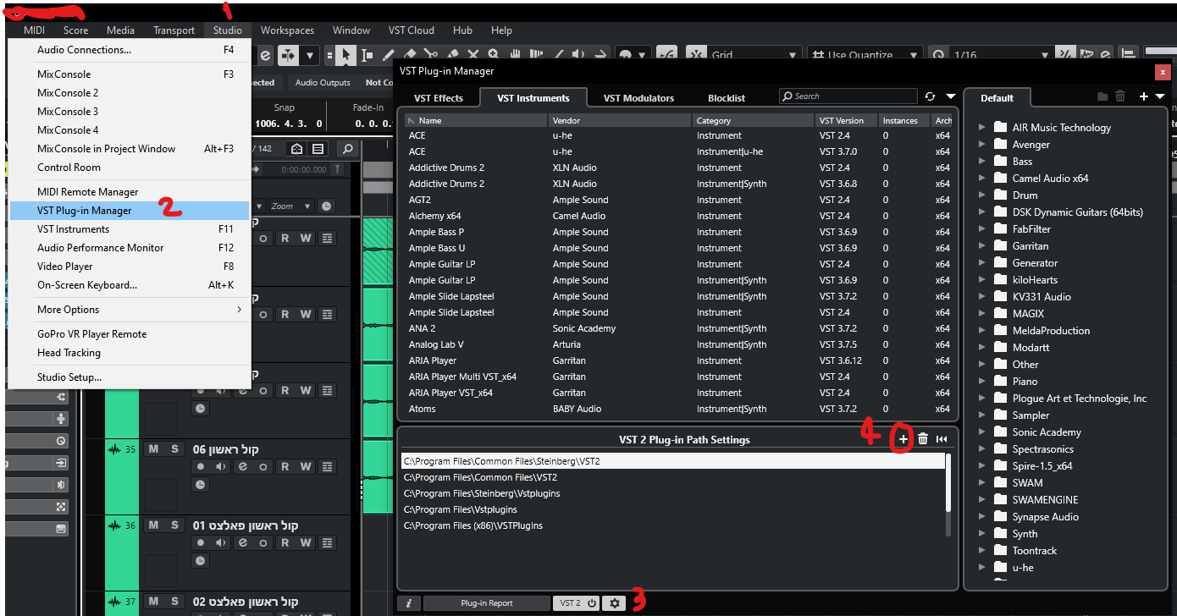This screenshot has width=1177, height=616.
Task: Open Edit Channel Settings on track 36
Action: [242, 542]
